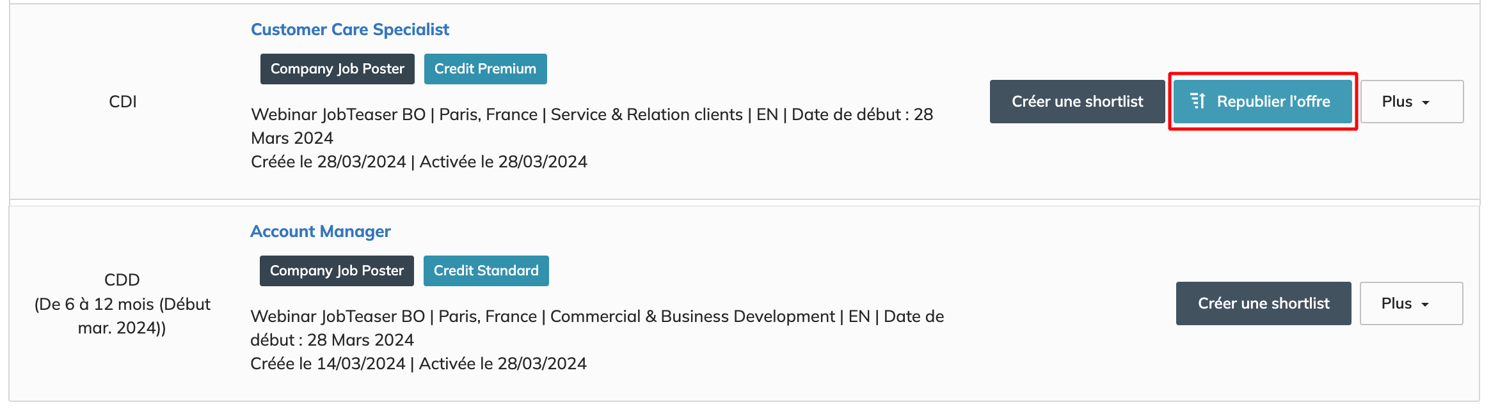
Task: Click the CDI contract type label
Action: [x=123, y=102]
